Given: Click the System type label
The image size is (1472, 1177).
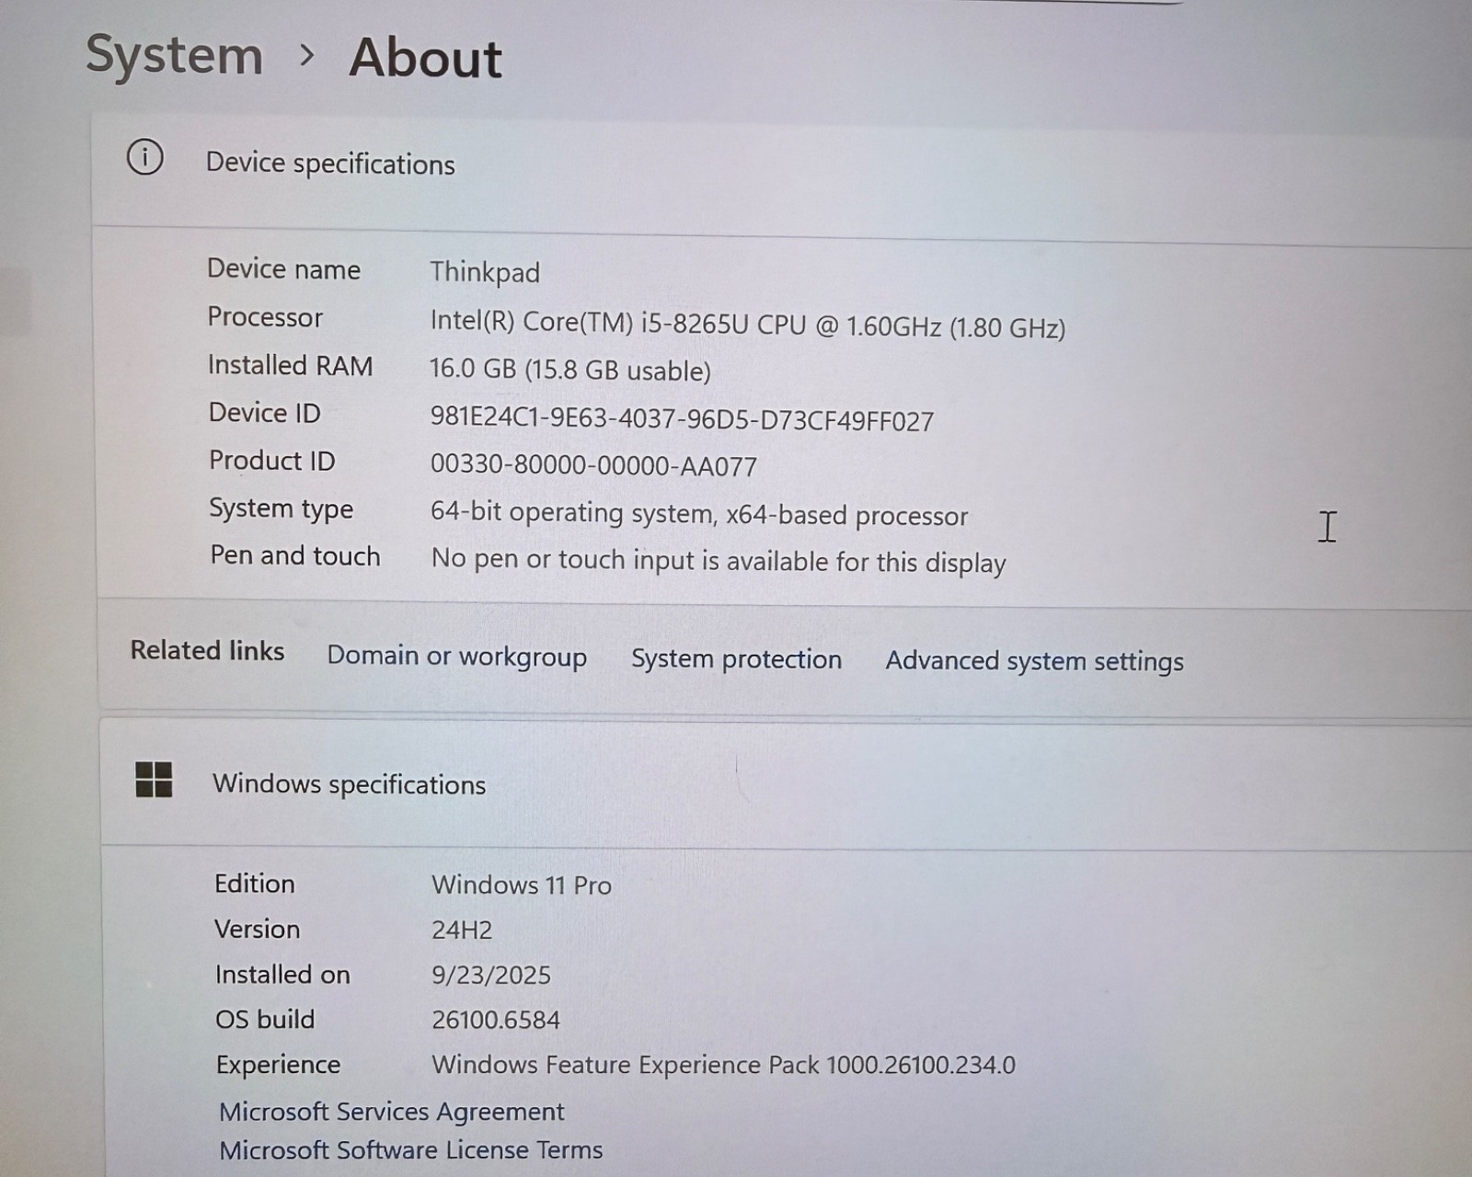Looking at the screenshot, I should point(282,509).
